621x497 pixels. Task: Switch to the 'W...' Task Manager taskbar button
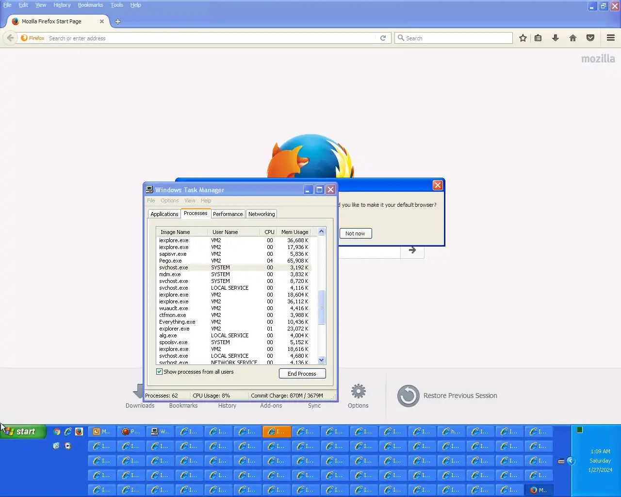point(160,431)
